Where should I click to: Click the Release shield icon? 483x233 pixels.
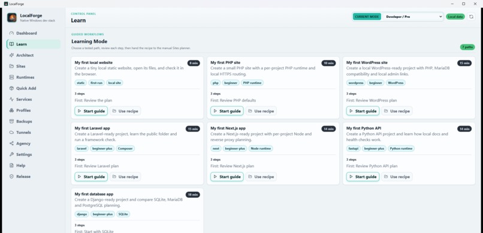pyautogui.click(x=12, y=176)
